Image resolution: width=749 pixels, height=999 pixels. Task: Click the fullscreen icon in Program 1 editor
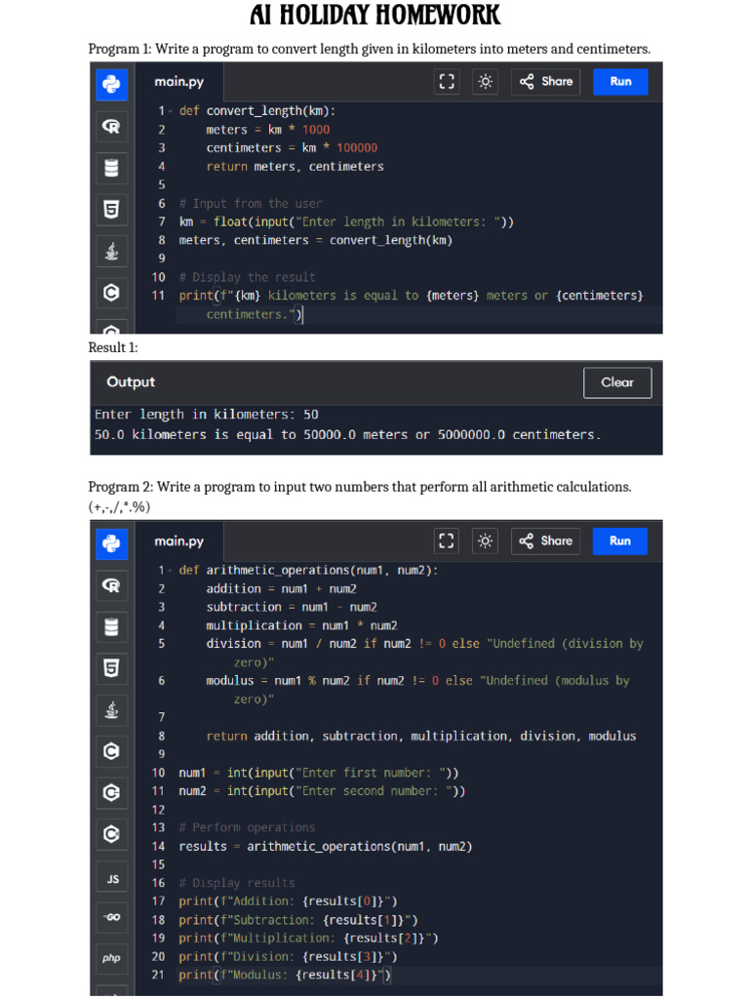(447, 82)
